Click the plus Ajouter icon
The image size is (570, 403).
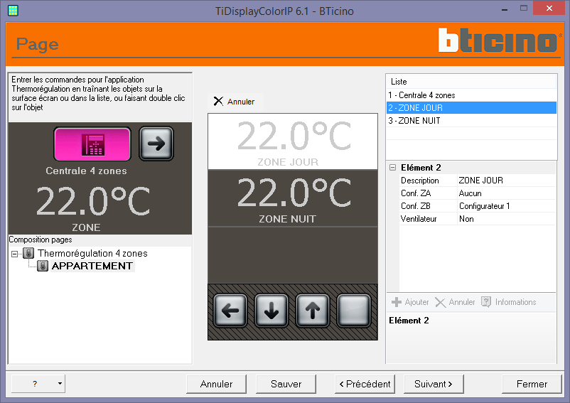coord(397,302)
